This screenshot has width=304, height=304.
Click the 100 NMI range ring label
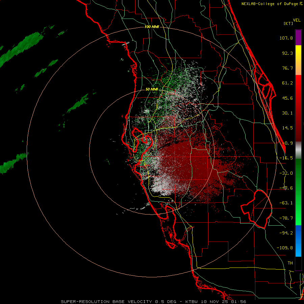pos(152,27)
